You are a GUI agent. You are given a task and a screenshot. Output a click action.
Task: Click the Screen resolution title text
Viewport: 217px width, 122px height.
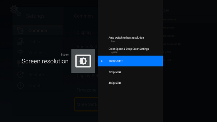45,61
